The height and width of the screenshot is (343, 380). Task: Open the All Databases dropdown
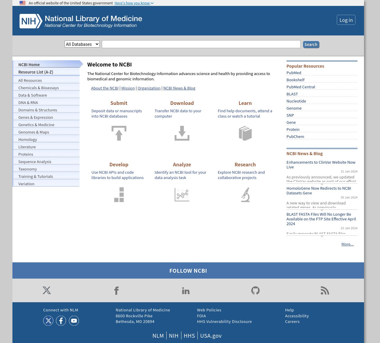82,44
